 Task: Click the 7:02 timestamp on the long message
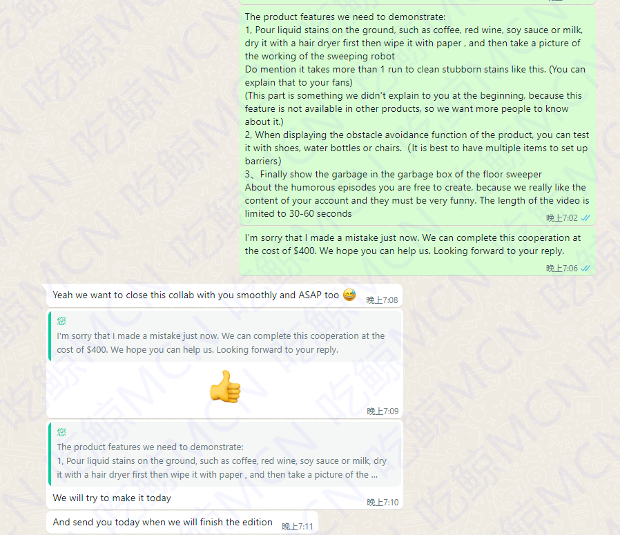pos(562,218)
